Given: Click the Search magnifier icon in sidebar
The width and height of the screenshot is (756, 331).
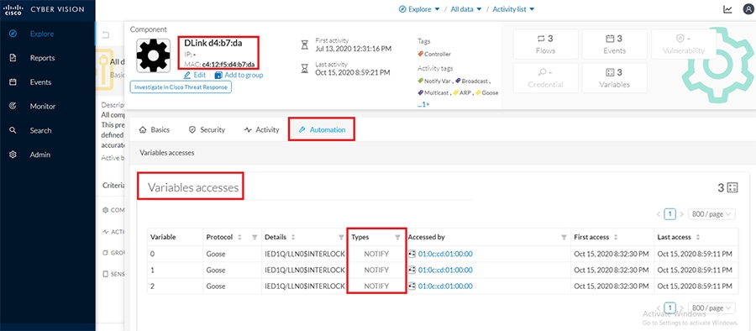Looking at the screenshot, I should [x=13, y=130].
